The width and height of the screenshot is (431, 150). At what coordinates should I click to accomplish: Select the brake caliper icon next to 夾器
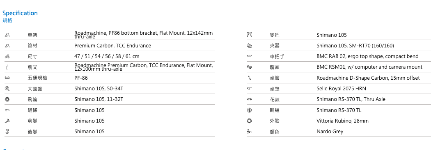click(x=249, y=46)
